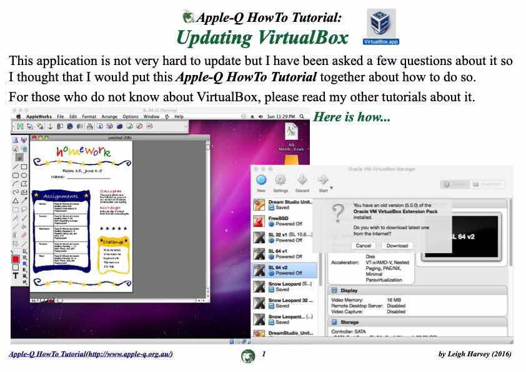Image resolution: width=526 pixels, height=372 pixels.
Task: Select the DreamStudio_Unit... machine at list bottom
Action: pos(284,333)
